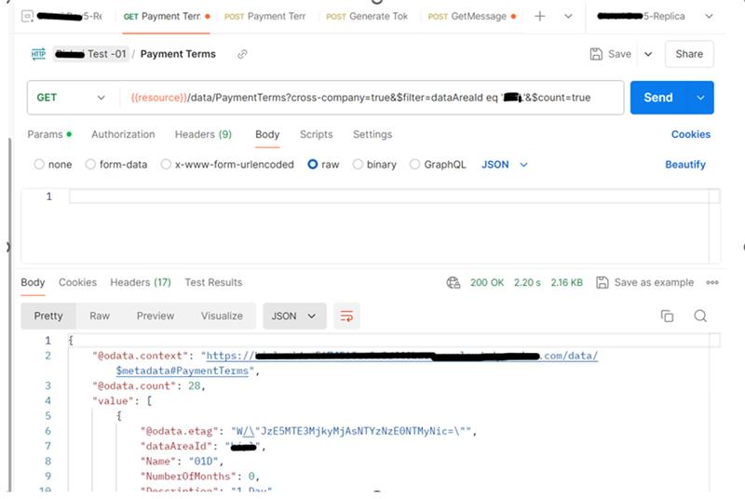Screen dimensions: 745x499
Task: Open the three-dot response options menu
Action: coord(712,283)
